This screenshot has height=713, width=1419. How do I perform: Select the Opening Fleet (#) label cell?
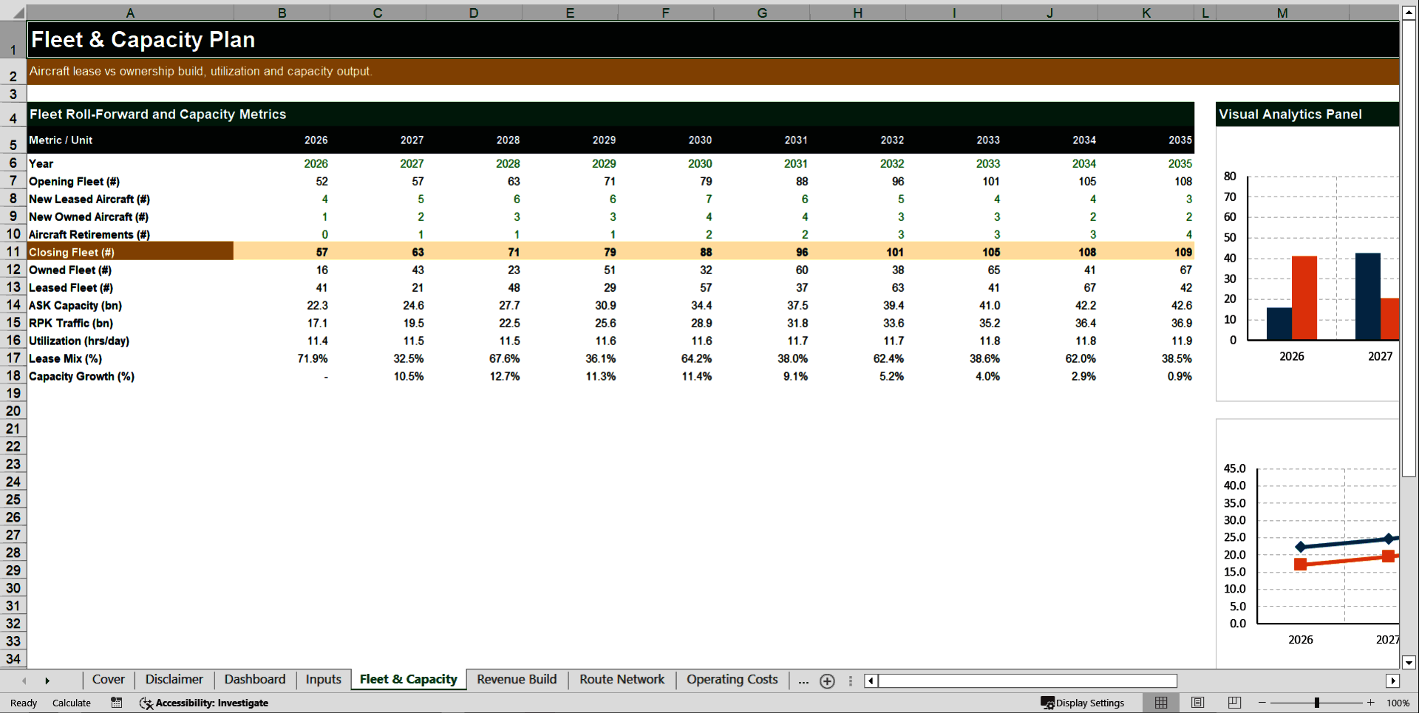pos(130,181)
